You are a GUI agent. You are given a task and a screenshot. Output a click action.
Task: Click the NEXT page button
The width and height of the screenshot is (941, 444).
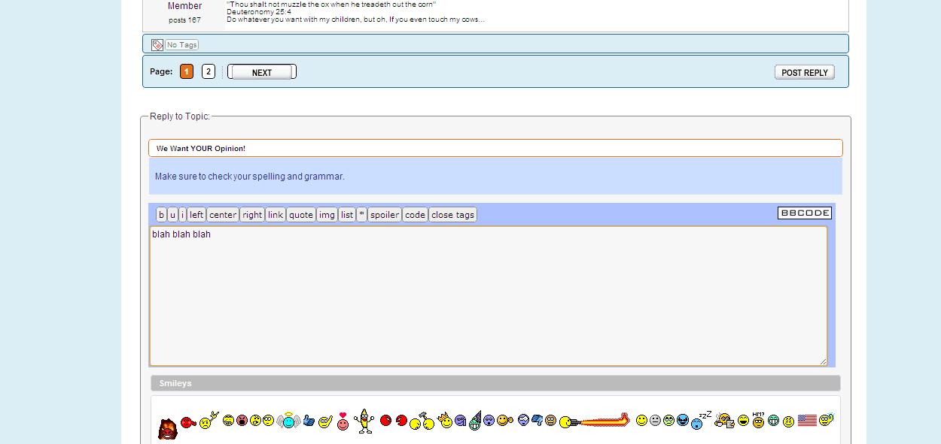coord(262,72)
